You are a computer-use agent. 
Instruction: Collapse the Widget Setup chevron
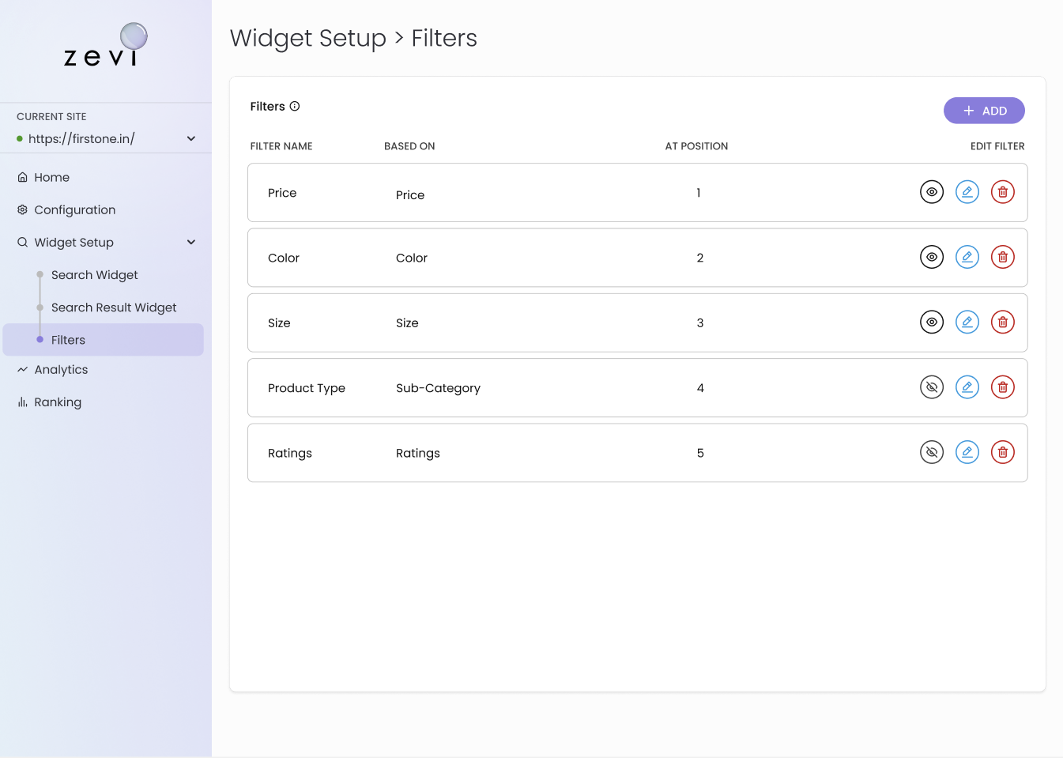[x=190, y=243]
